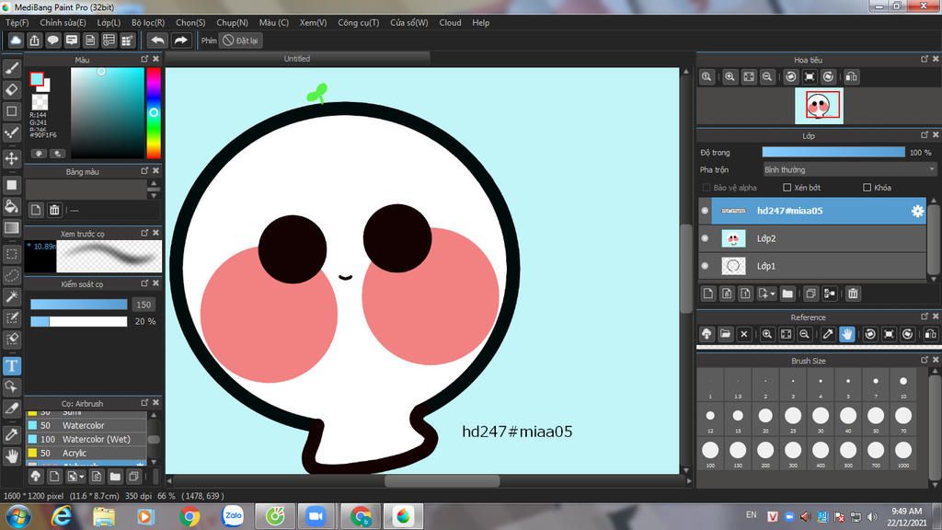Select the Text tool
942x530 pixels.
click(x=11, y=365)
